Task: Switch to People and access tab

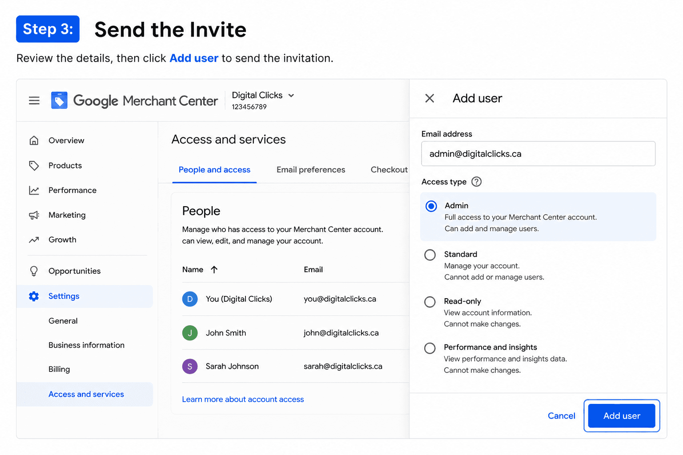Action: click(214, 170)
